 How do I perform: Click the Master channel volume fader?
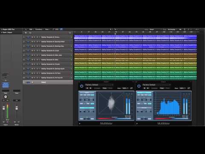[17, 108]
